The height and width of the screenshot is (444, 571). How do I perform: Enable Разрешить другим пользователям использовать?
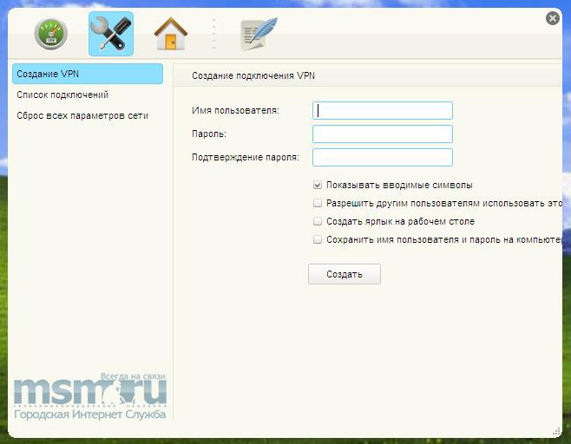coord(318,203)
